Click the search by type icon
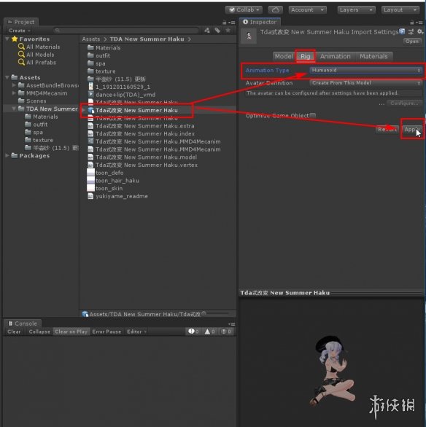Viewport: 426px width, 427px height. click(x=207, y=30)
